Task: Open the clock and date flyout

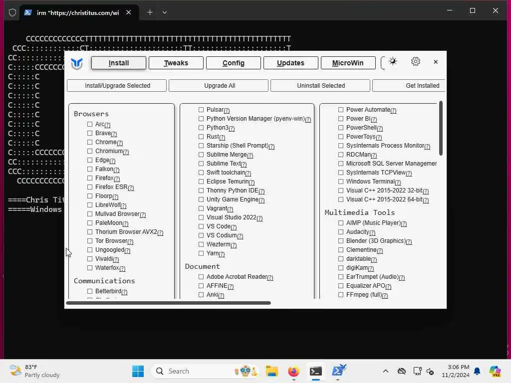Action: [x=455, y=371]
